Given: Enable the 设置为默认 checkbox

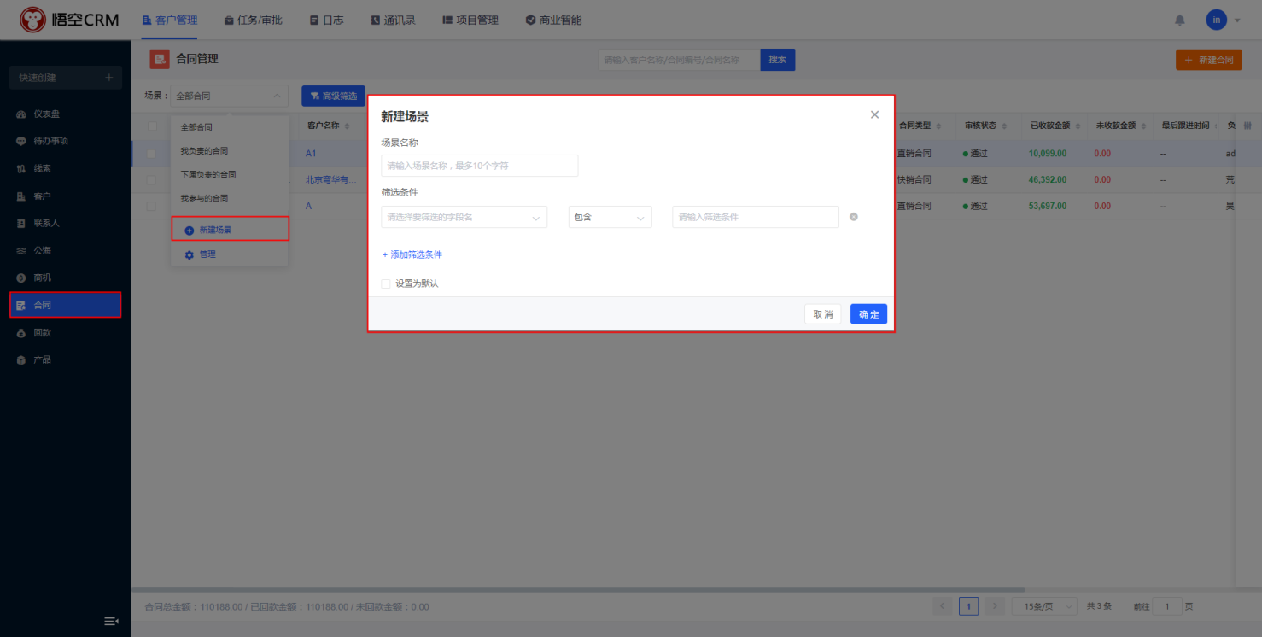Looking at the screenshot, I should click(386, 283).
